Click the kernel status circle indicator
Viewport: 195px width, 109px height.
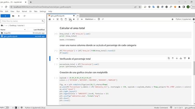click(x=194, y=19)
